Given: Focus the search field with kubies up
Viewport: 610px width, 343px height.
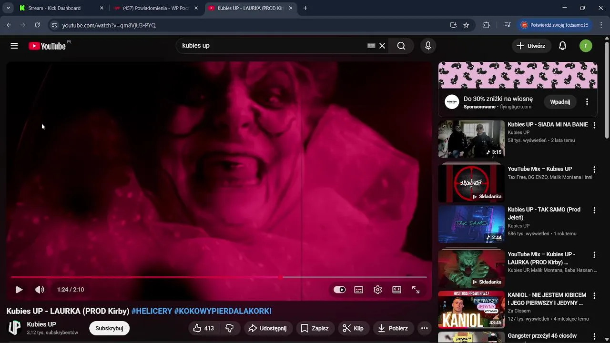Looking at the screenshot, I should click(272, 46).
